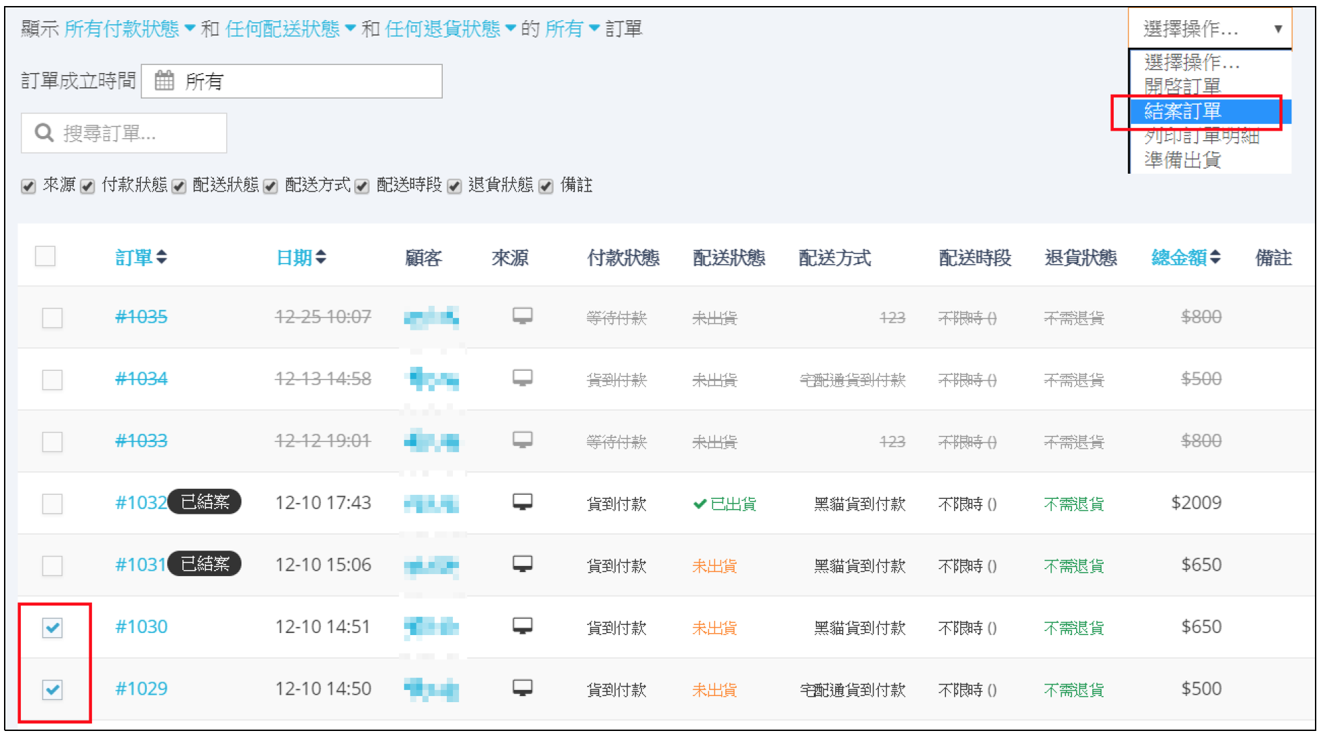Check the checkbox for order #1031

(52, 565)
